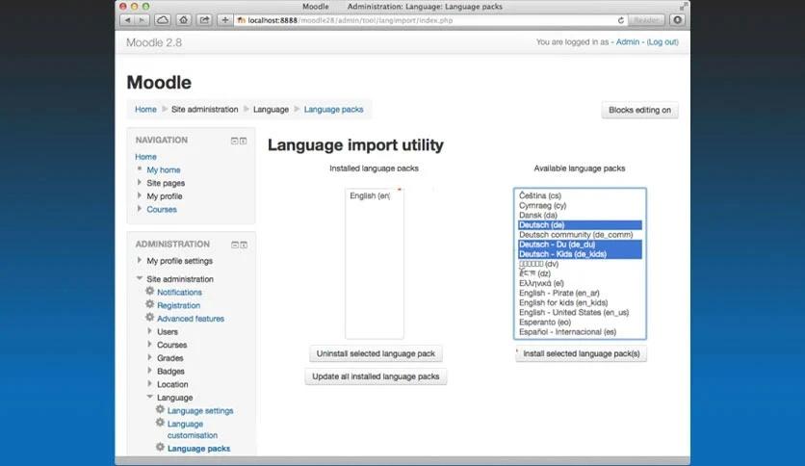The image size is (805, 466).
Task: Click Update all installed language packs
Action: [376, 376]
